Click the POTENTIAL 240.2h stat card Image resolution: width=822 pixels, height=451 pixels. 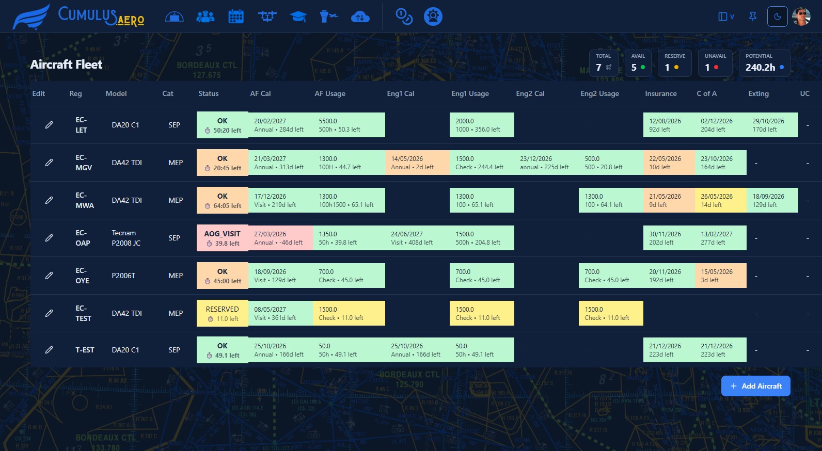(x=765, y=63)
